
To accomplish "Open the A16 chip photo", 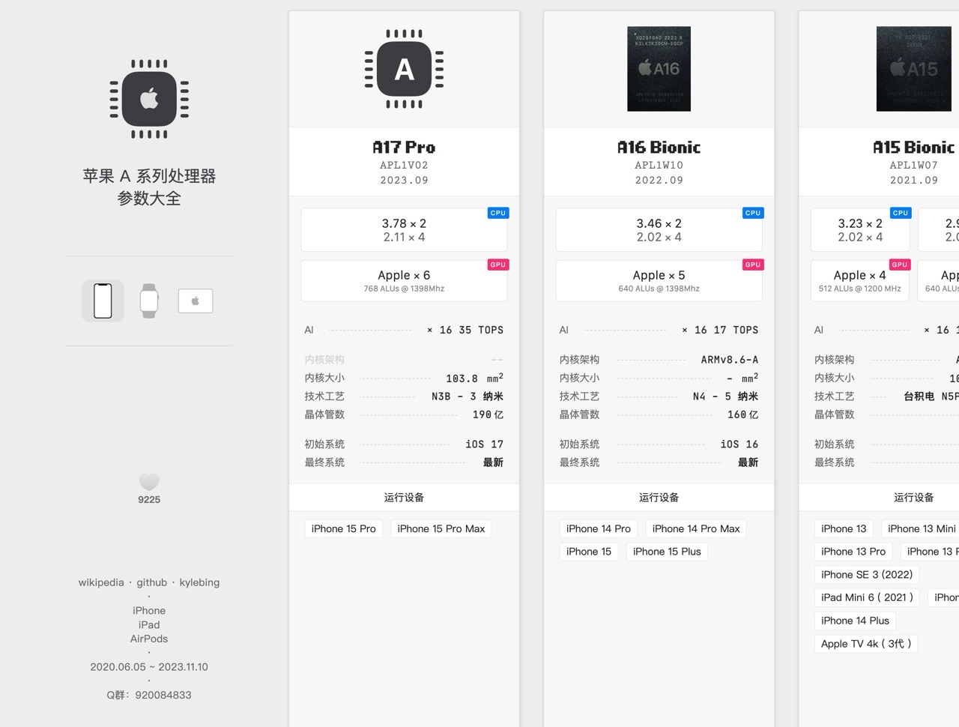I will pos(659,69).
